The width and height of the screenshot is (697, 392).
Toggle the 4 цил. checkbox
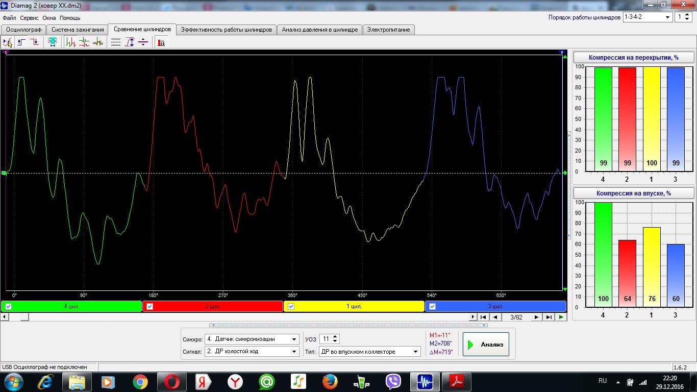tap(8, 306)
